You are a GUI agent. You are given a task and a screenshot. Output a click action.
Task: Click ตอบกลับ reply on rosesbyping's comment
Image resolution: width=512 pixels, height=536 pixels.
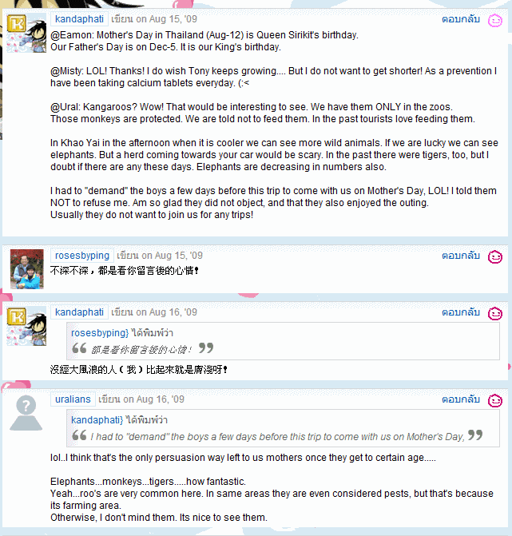(461, 256)
